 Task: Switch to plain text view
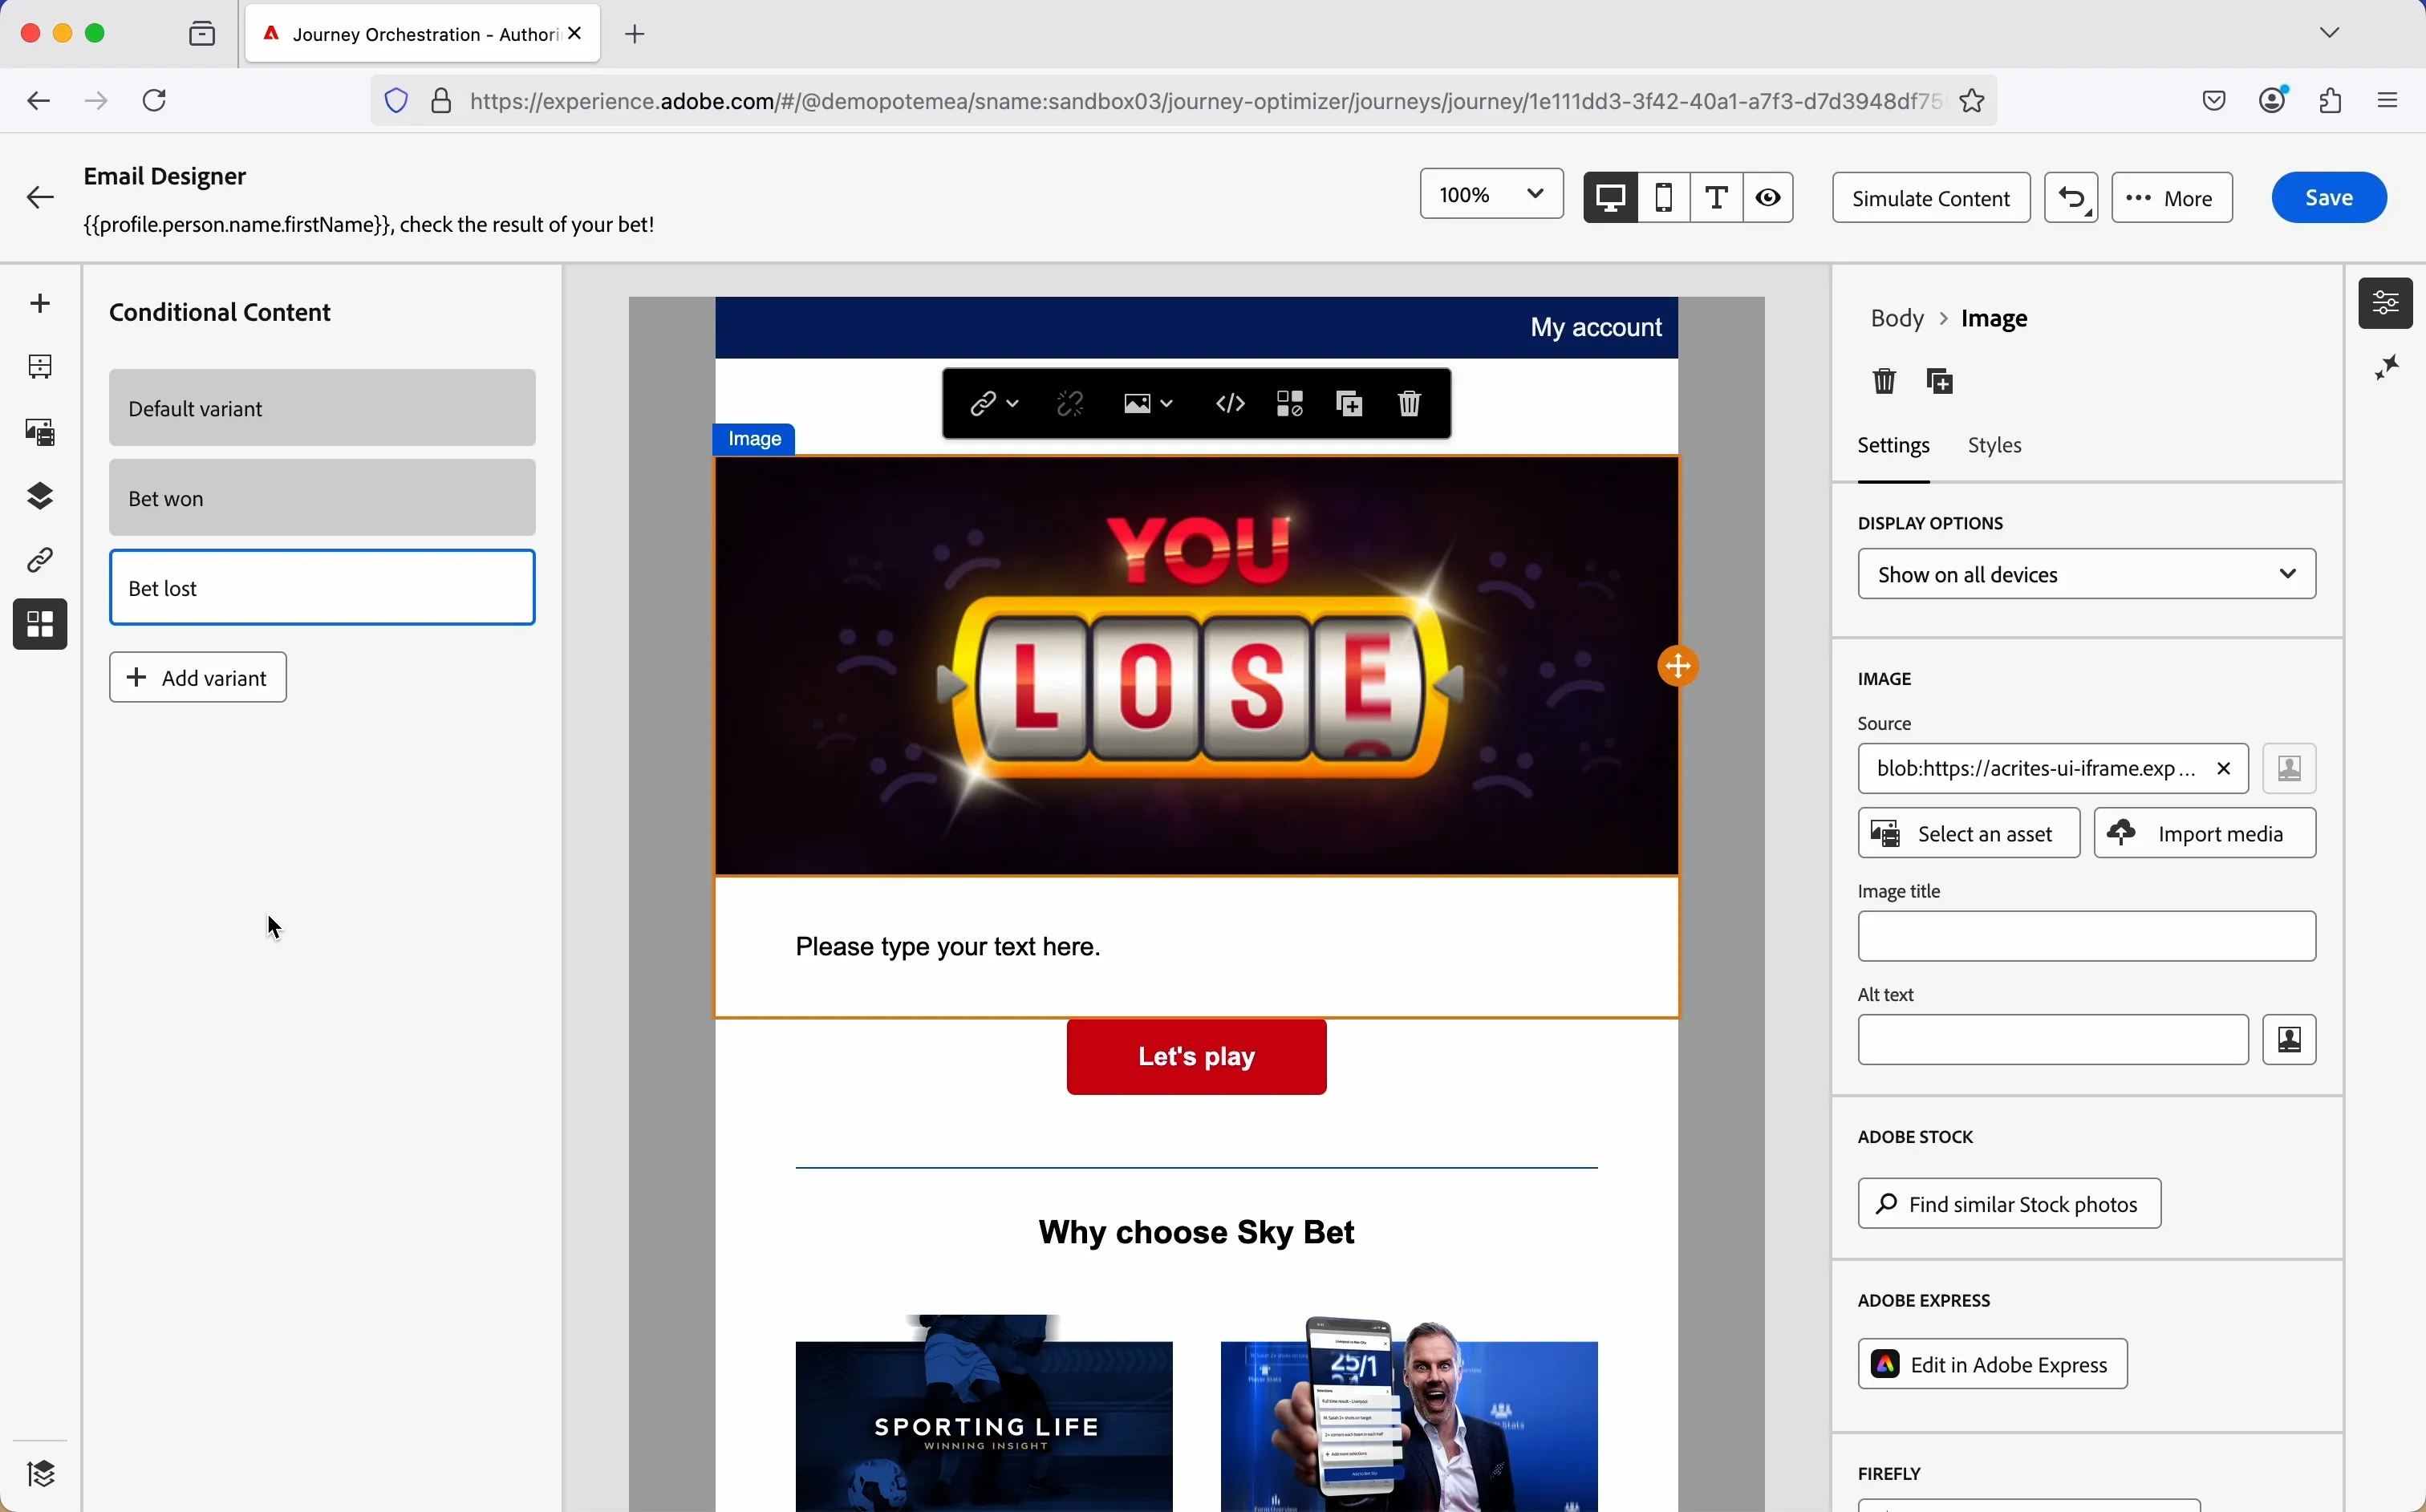[x=1717, y=197]
